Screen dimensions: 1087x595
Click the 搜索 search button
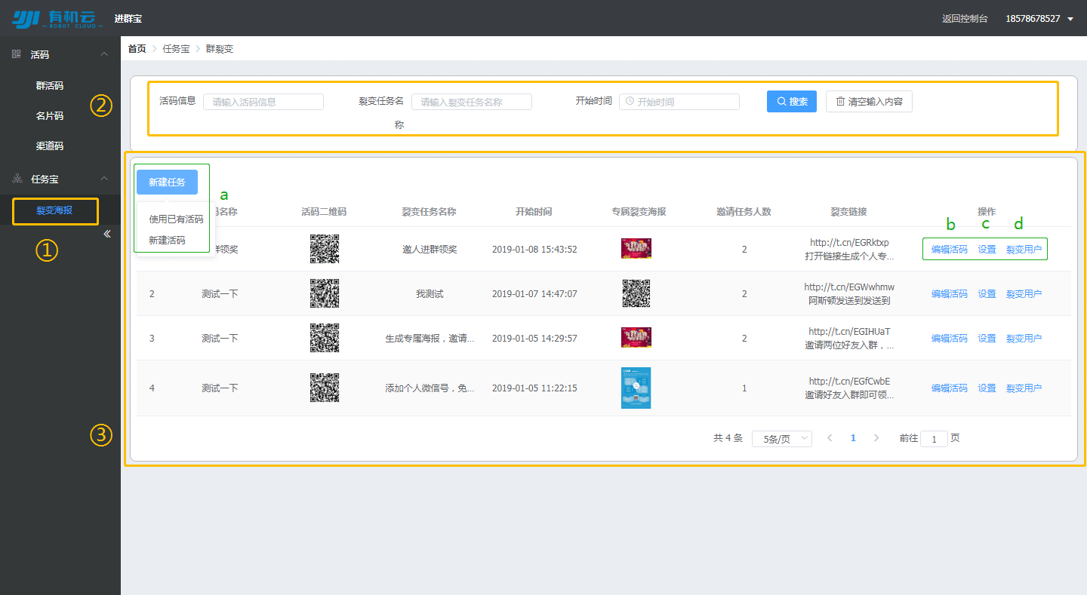(x=792, y=101)
